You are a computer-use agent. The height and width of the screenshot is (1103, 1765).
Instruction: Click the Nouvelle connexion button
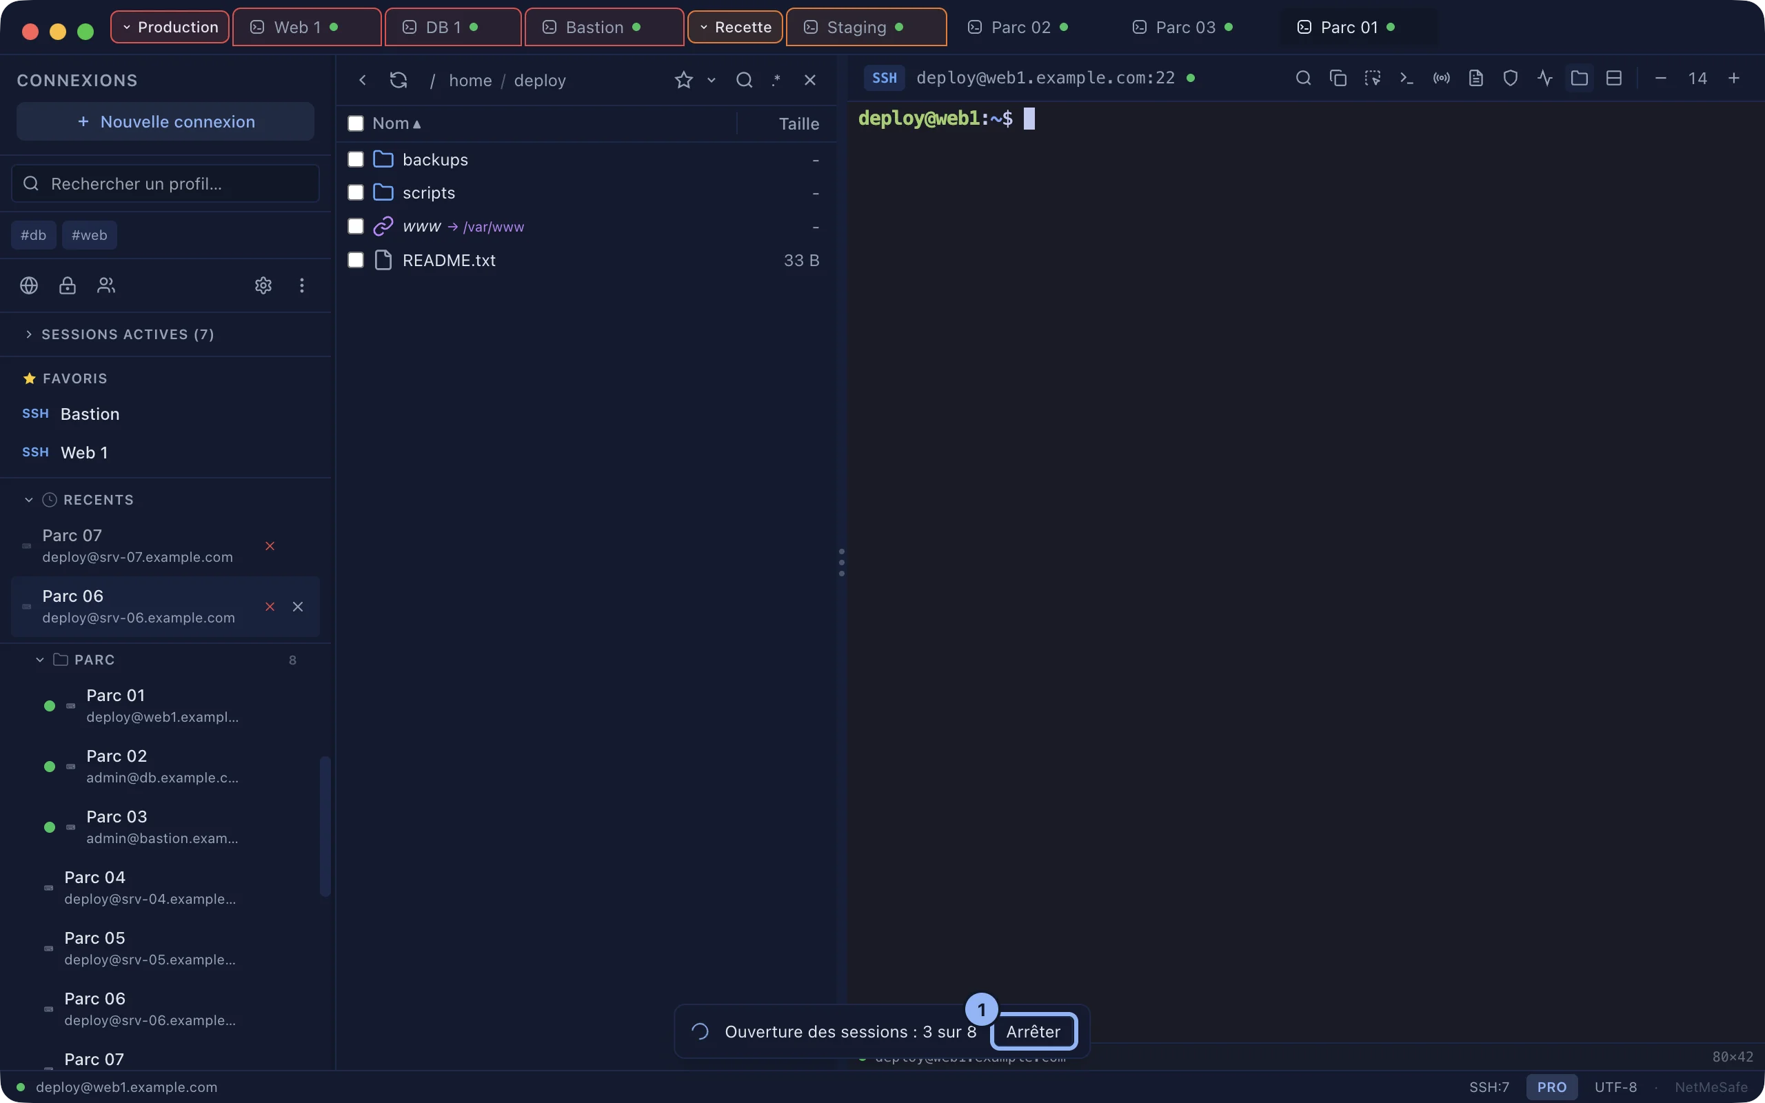165,122
